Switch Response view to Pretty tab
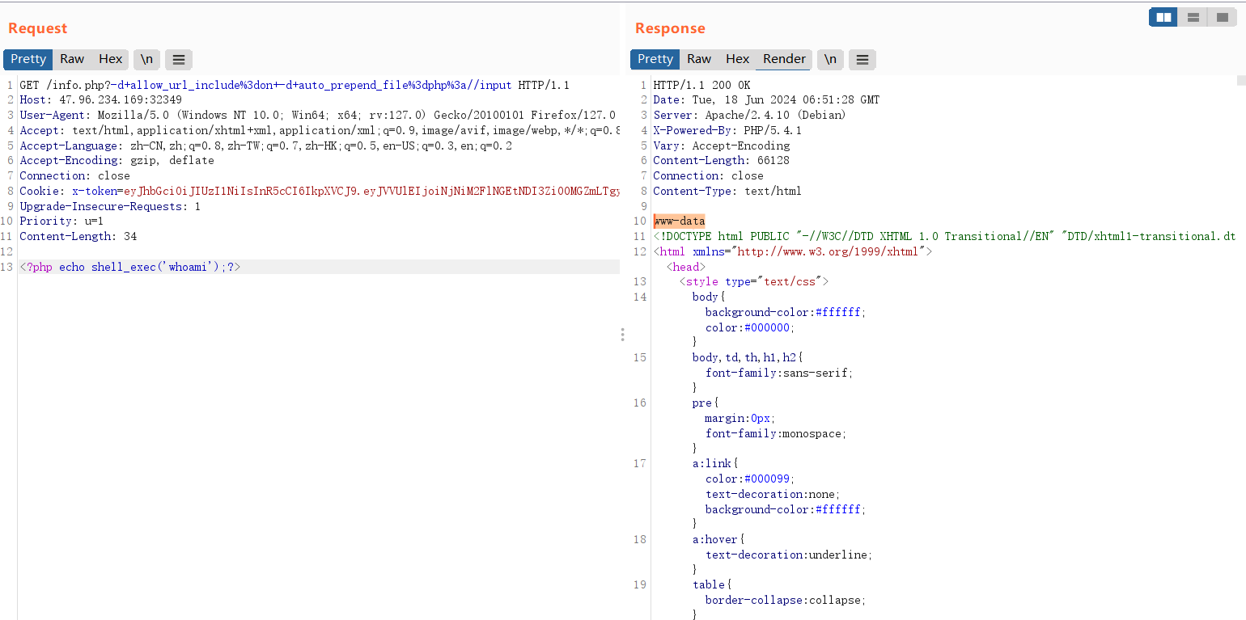1246x620 pixels. pyautogui.click(x=655, y=59)
